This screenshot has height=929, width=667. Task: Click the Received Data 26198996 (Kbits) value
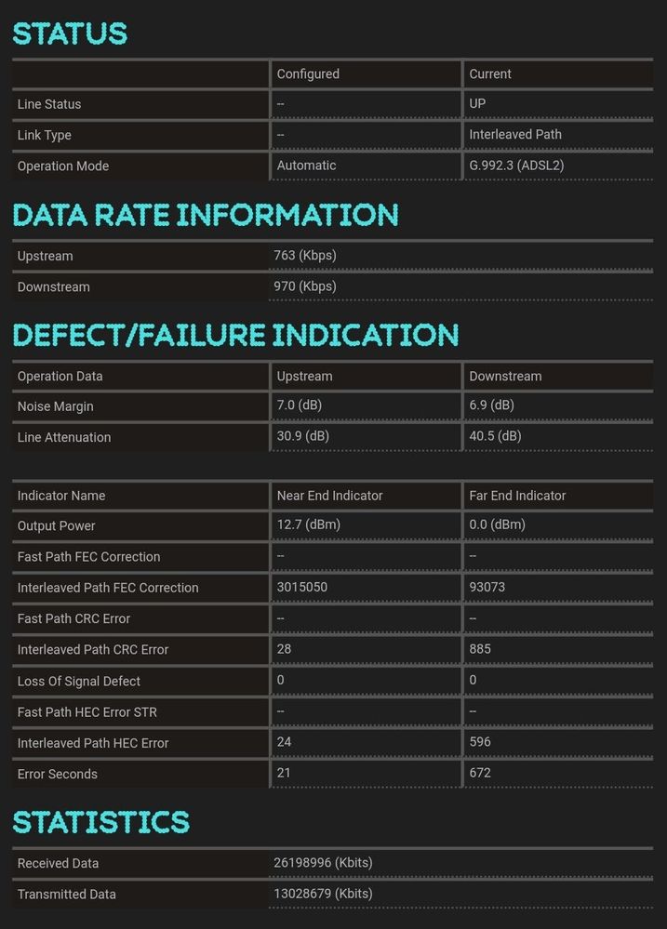coord(323,863)
